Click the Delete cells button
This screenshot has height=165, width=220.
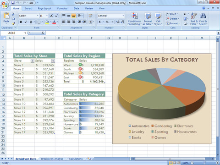[172, 19]
